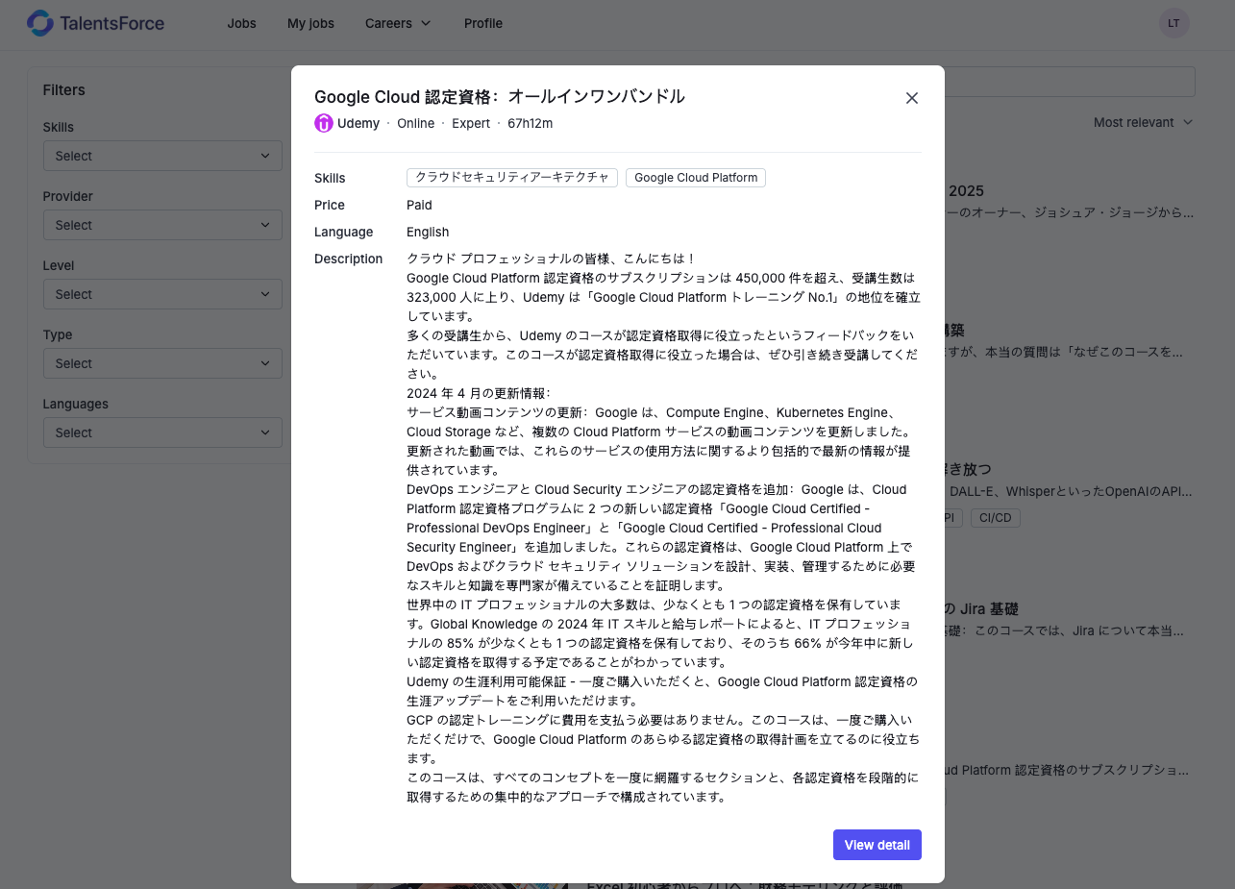Open the Skills filter dropdown

[162, 156]
